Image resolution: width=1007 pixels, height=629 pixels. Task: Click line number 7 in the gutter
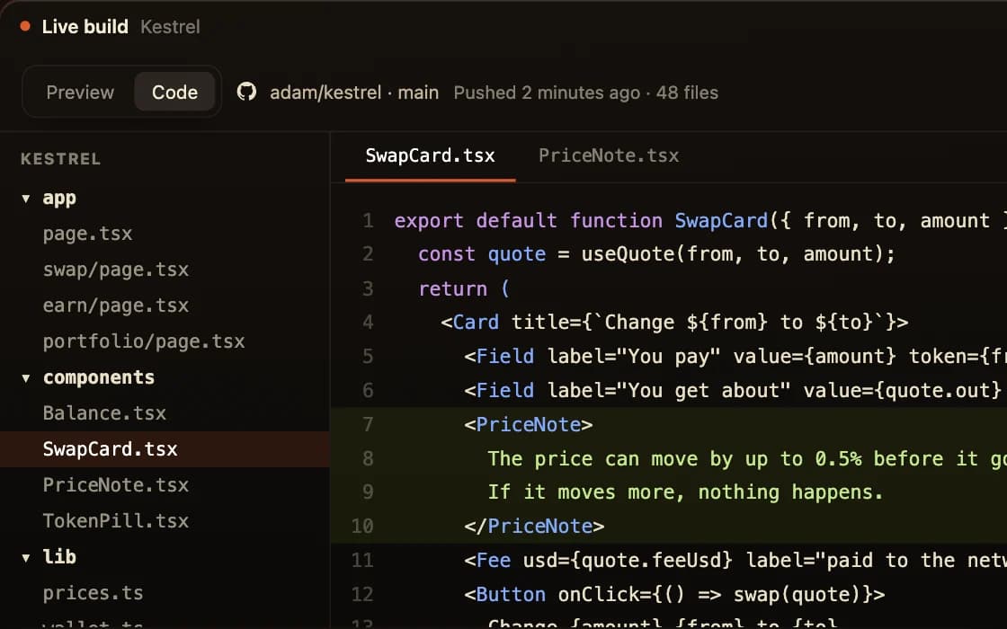point(368,424)
